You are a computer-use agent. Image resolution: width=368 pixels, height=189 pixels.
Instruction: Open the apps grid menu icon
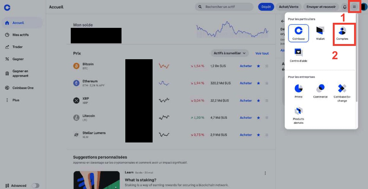(x=354, y=7)
